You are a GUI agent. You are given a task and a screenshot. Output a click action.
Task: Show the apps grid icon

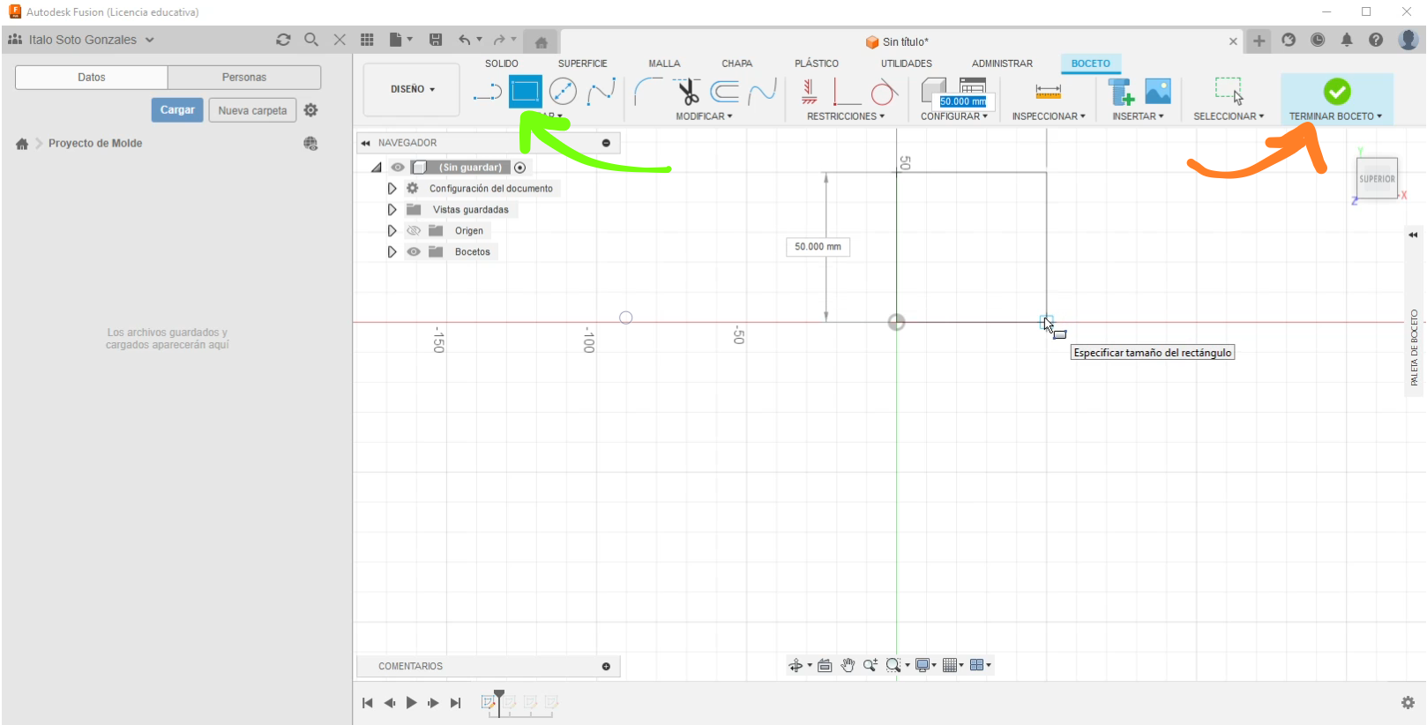point(367,40)
